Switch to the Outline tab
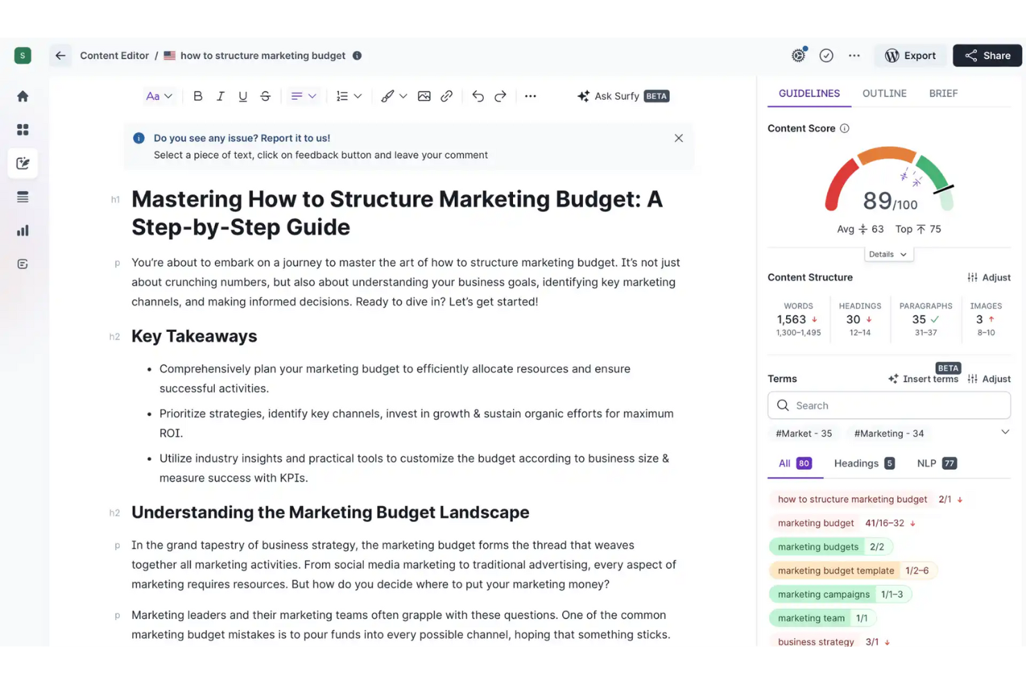The width and height of the screenshot is (1026, 684). [884, 93]
